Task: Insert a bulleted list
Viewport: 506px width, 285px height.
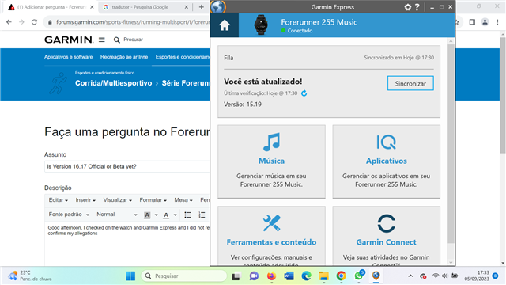Action: pos(188,215)
